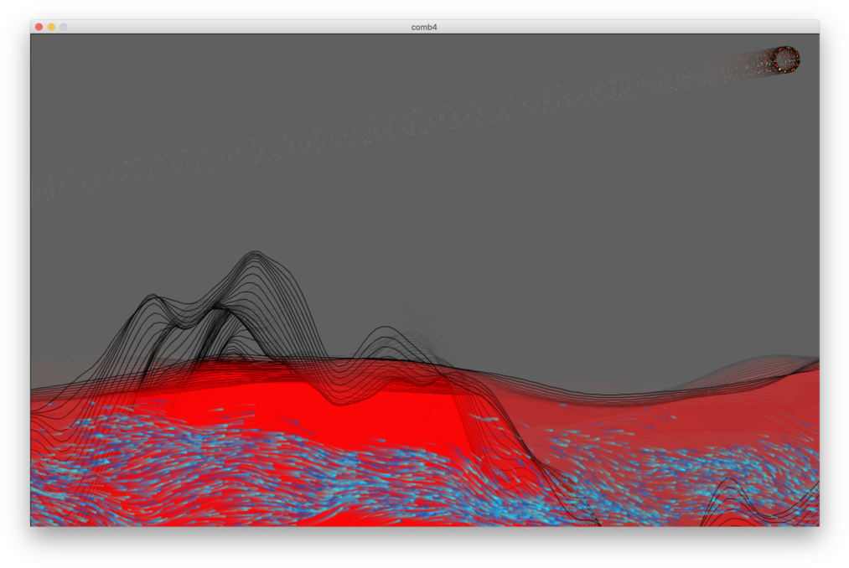
Task: Minimize the window using the yellow button
Action: tap(51, 27)
